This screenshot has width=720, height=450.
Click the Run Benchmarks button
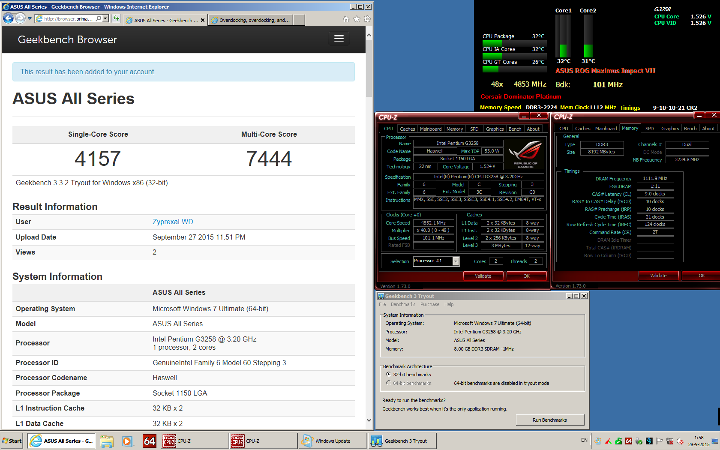coord(550,420)
